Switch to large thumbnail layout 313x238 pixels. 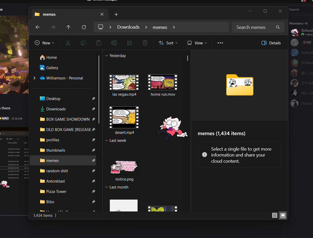(x=283, y=215)
